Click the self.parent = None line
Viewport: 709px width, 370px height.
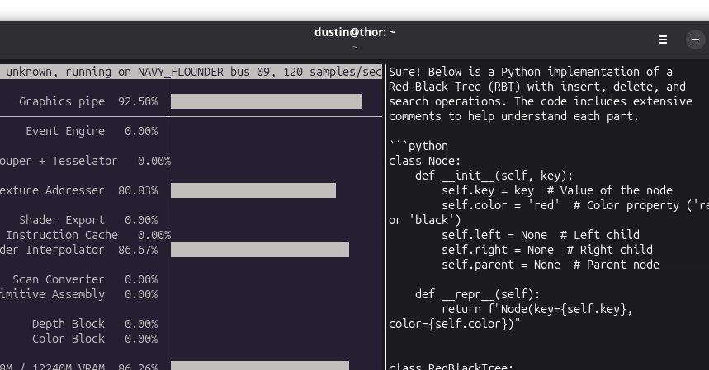551,265
